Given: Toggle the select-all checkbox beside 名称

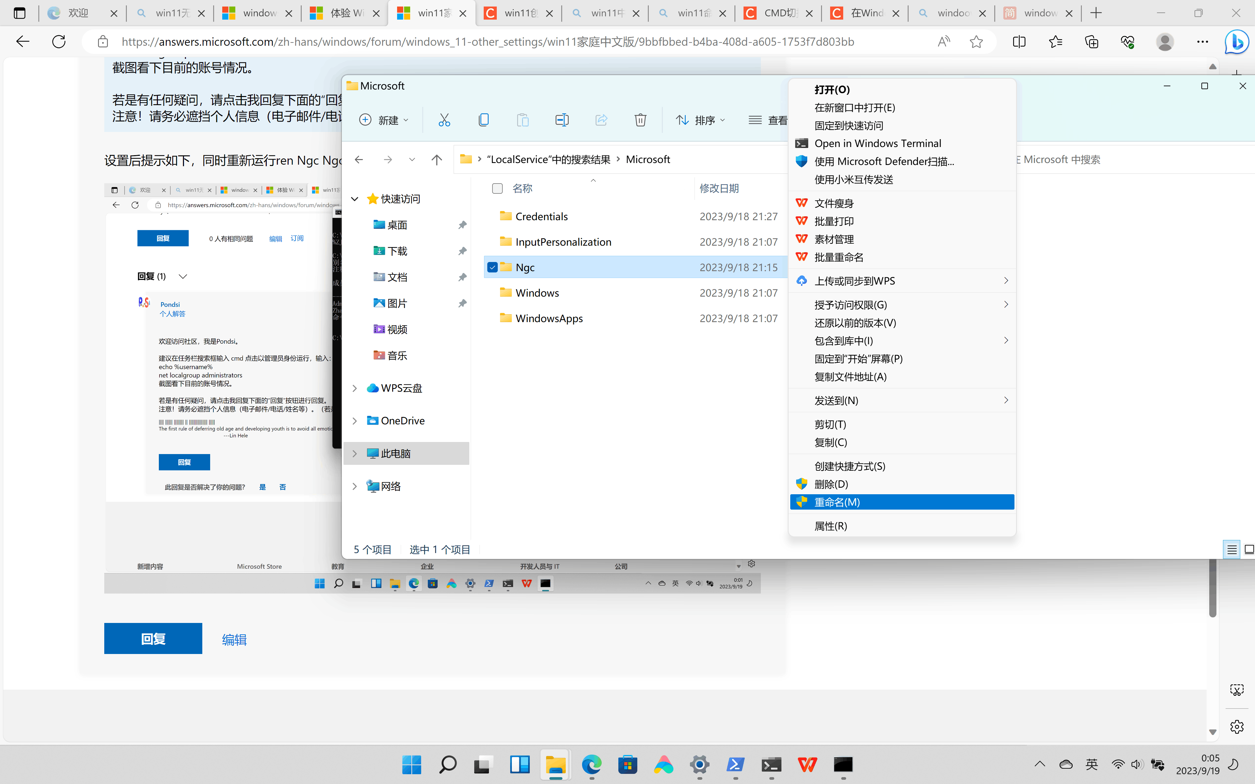Looking at the screenshot, I should (497, 188).
